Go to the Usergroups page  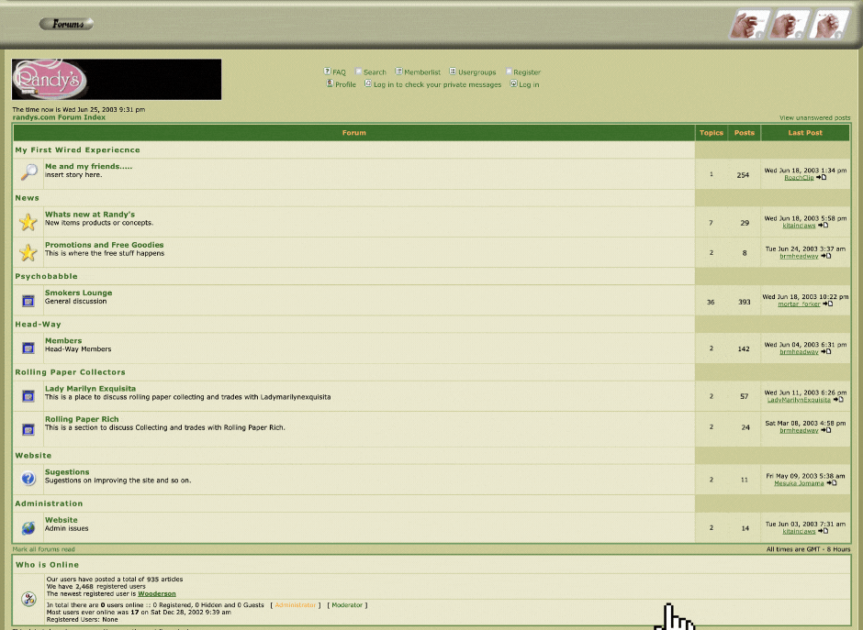click(476, 72)
